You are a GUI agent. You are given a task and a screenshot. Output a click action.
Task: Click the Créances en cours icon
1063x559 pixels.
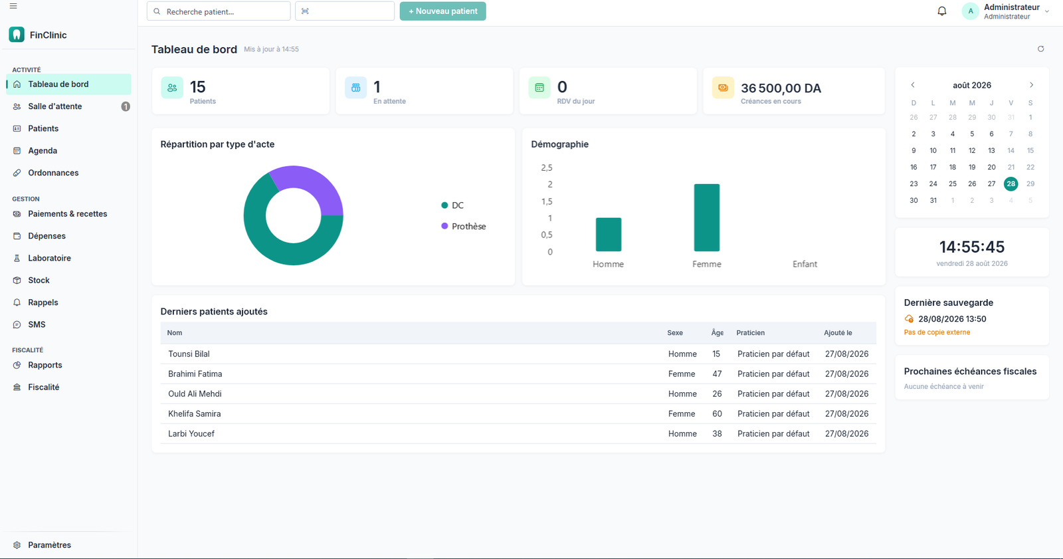click(723, 88)
